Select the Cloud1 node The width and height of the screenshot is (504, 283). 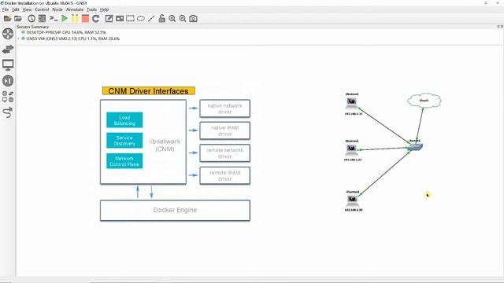click(x=424, y=101)
